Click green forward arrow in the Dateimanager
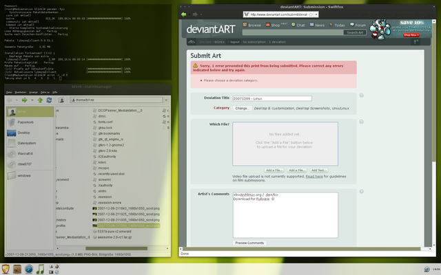Screen dimensions: 441x275 click(x=25, y=100)
